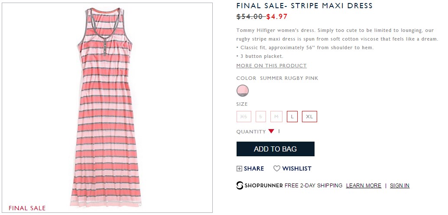Open the quantity red dropdown arrow
Viewport: 448px width, 215px height.
tap(271, 131)
